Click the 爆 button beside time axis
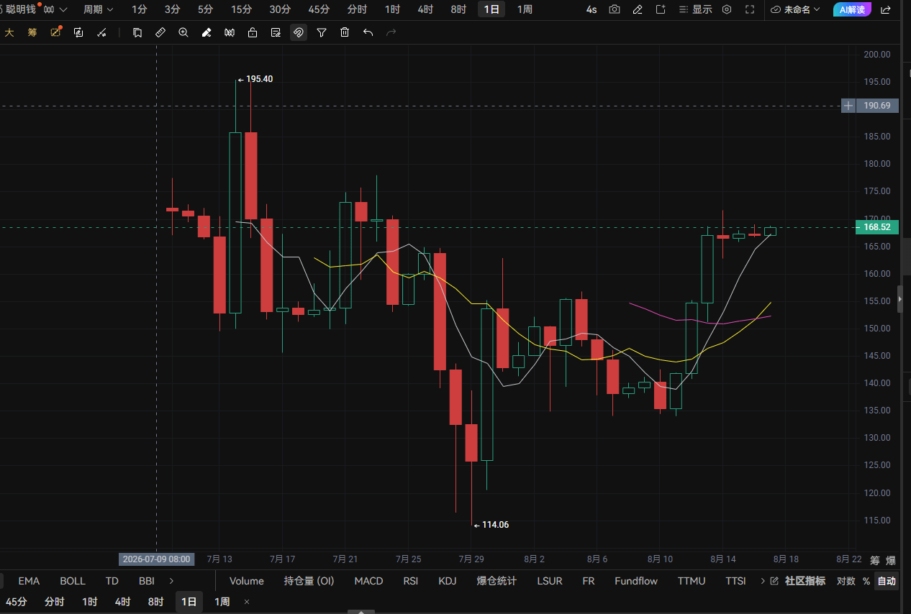The width and height of the screenshot is (911, 614). 891,561
